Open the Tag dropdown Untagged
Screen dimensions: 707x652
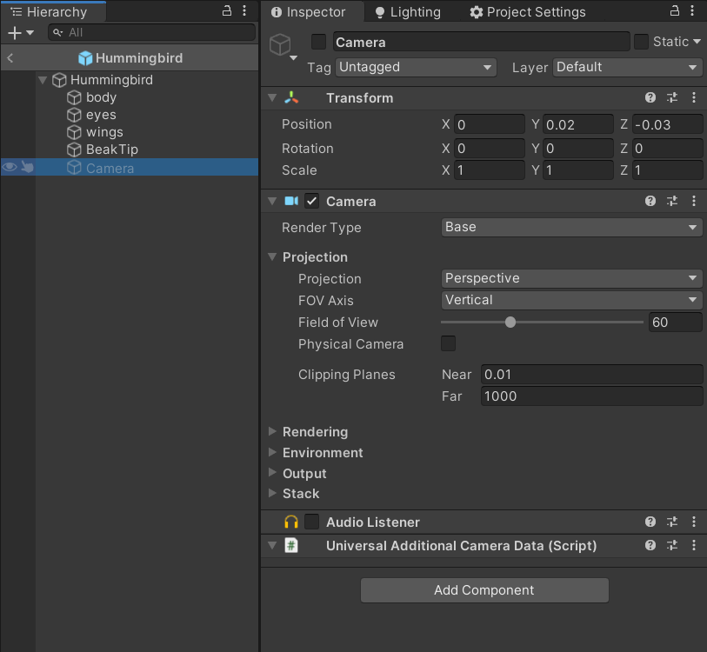pyautogui.click(x=416, y=67)
